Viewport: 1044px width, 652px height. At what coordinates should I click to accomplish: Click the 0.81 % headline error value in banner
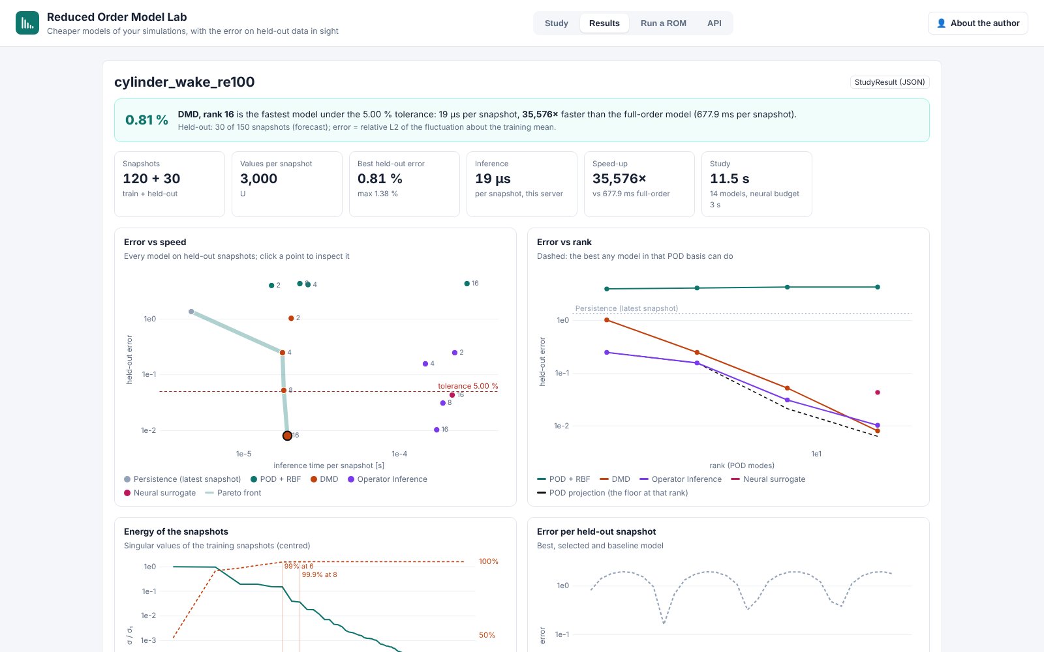[x=147, y=120]
